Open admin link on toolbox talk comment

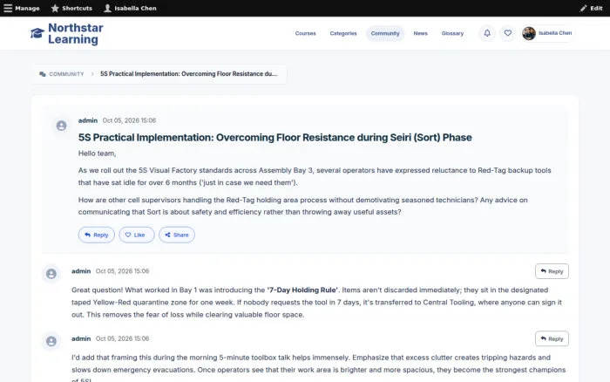[81, 338]
